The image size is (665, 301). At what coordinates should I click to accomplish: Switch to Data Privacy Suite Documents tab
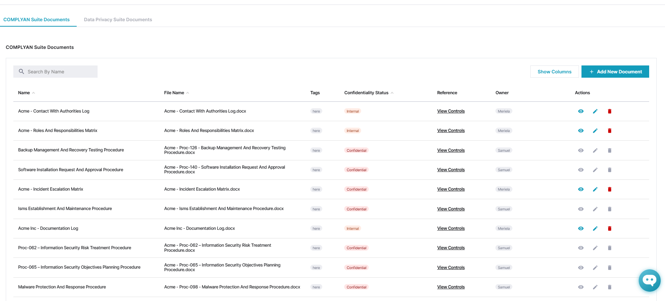pos(118,20)
